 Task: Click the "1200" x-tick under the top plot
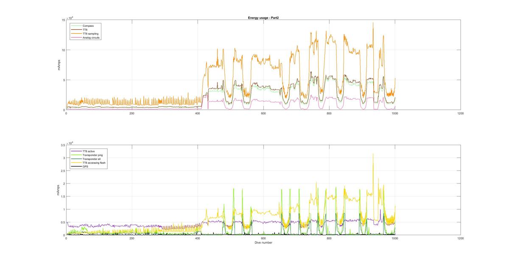[x=461, y=113]
